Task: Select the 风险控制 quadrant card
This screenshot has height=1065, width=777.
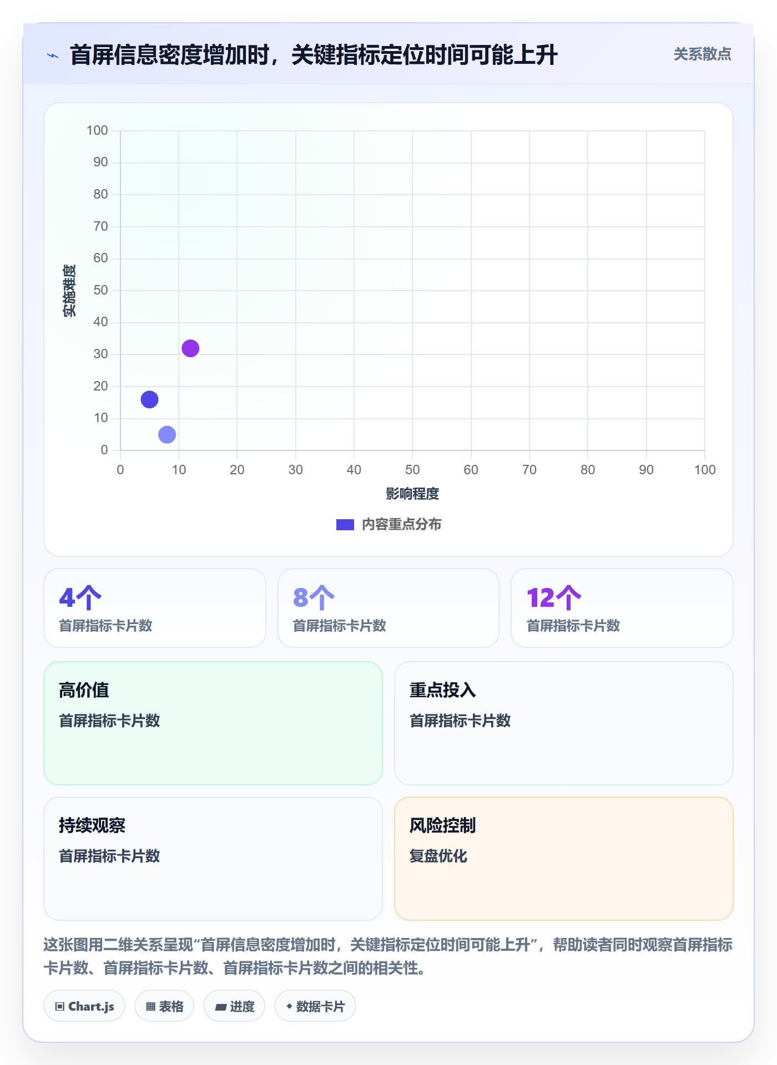Action: pos(564,859)
